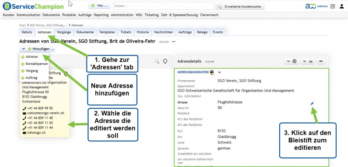Collapse Adressdetails with the minus button
This screenshot has width=348, height=167.
coord(321,61)
